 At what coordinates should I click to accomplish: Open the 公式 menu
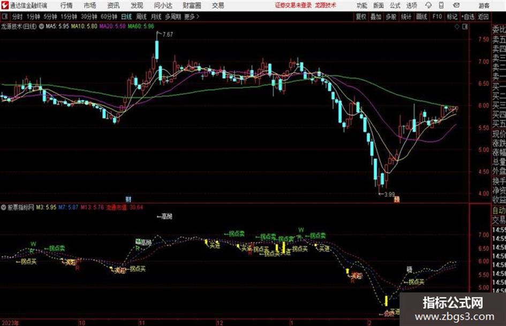point(395,5)
